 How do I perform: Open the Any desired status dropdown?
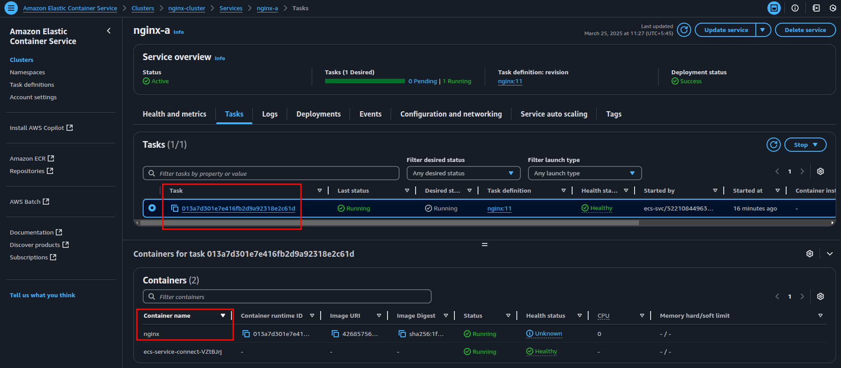463,173
